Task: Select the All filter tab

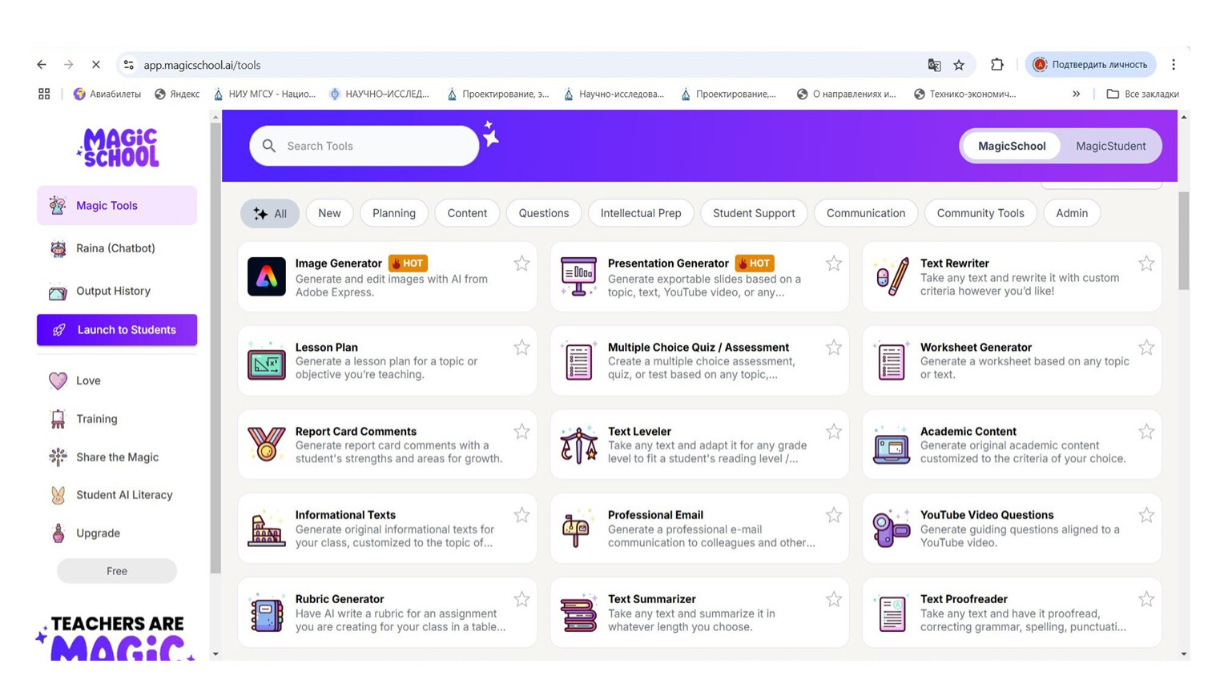Action: click(270, 213)
